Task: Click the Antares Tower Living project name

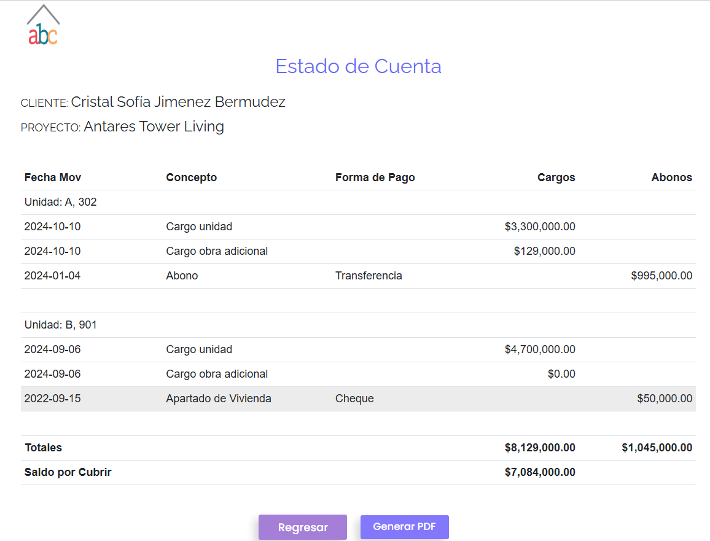Action: tap(154, 126)
